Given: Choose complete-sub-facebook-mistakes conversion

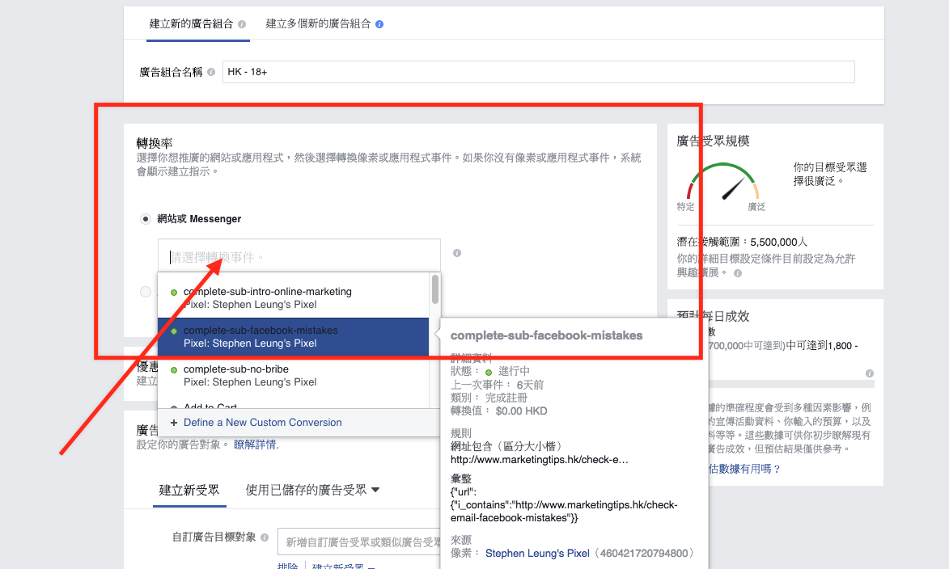Looking at the screenshot, I should click(x=294, y=337).
